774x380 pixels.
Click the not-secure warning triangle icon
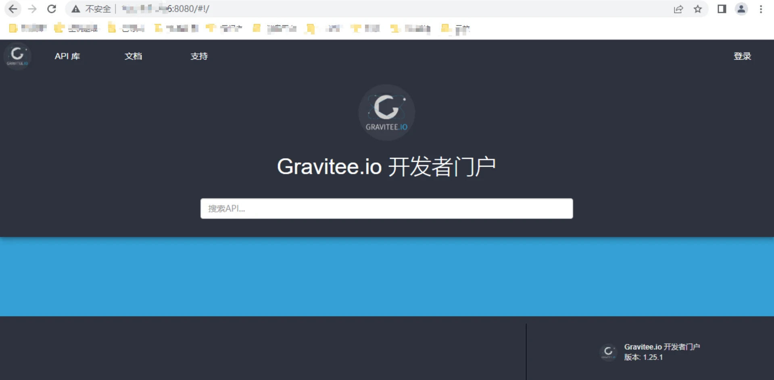coord(76,9)
